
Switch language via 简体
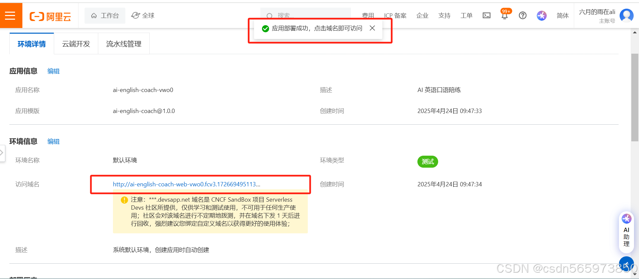tap(563, 16)
